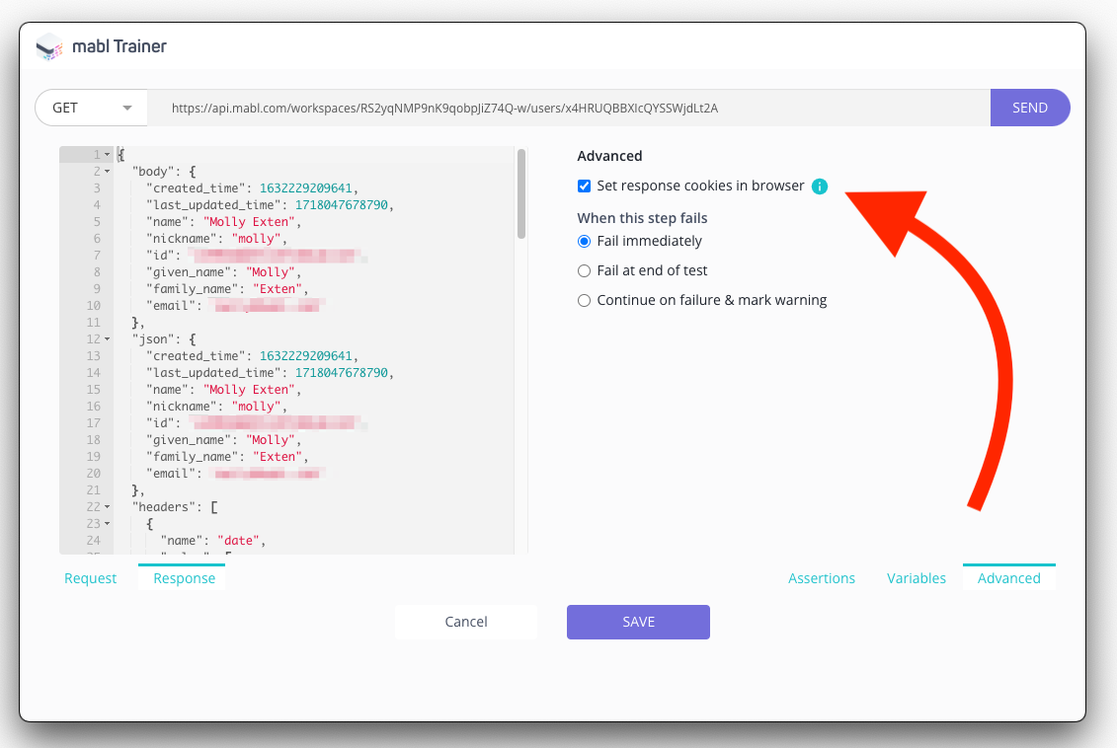Click "Molly Exten" on line 15
This screenshot has height=748, width=1117.
249,390
